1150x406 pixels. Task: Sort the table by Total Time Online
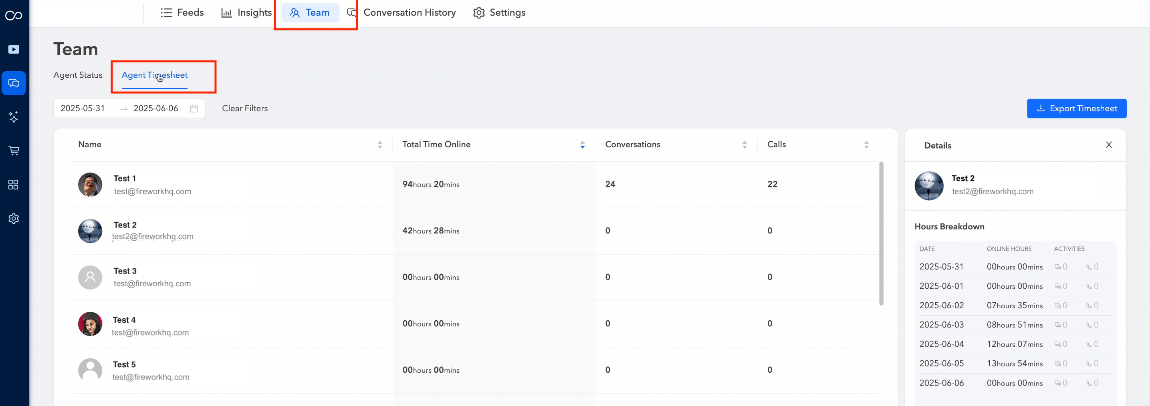[x=582, y=144]
